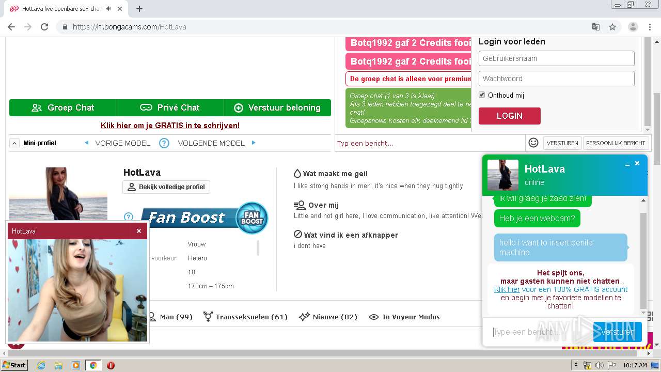Image resolution: width=661 pixels, height=372 pixels.
Task: Click the next model right arrow
Action: click(254, 143)
